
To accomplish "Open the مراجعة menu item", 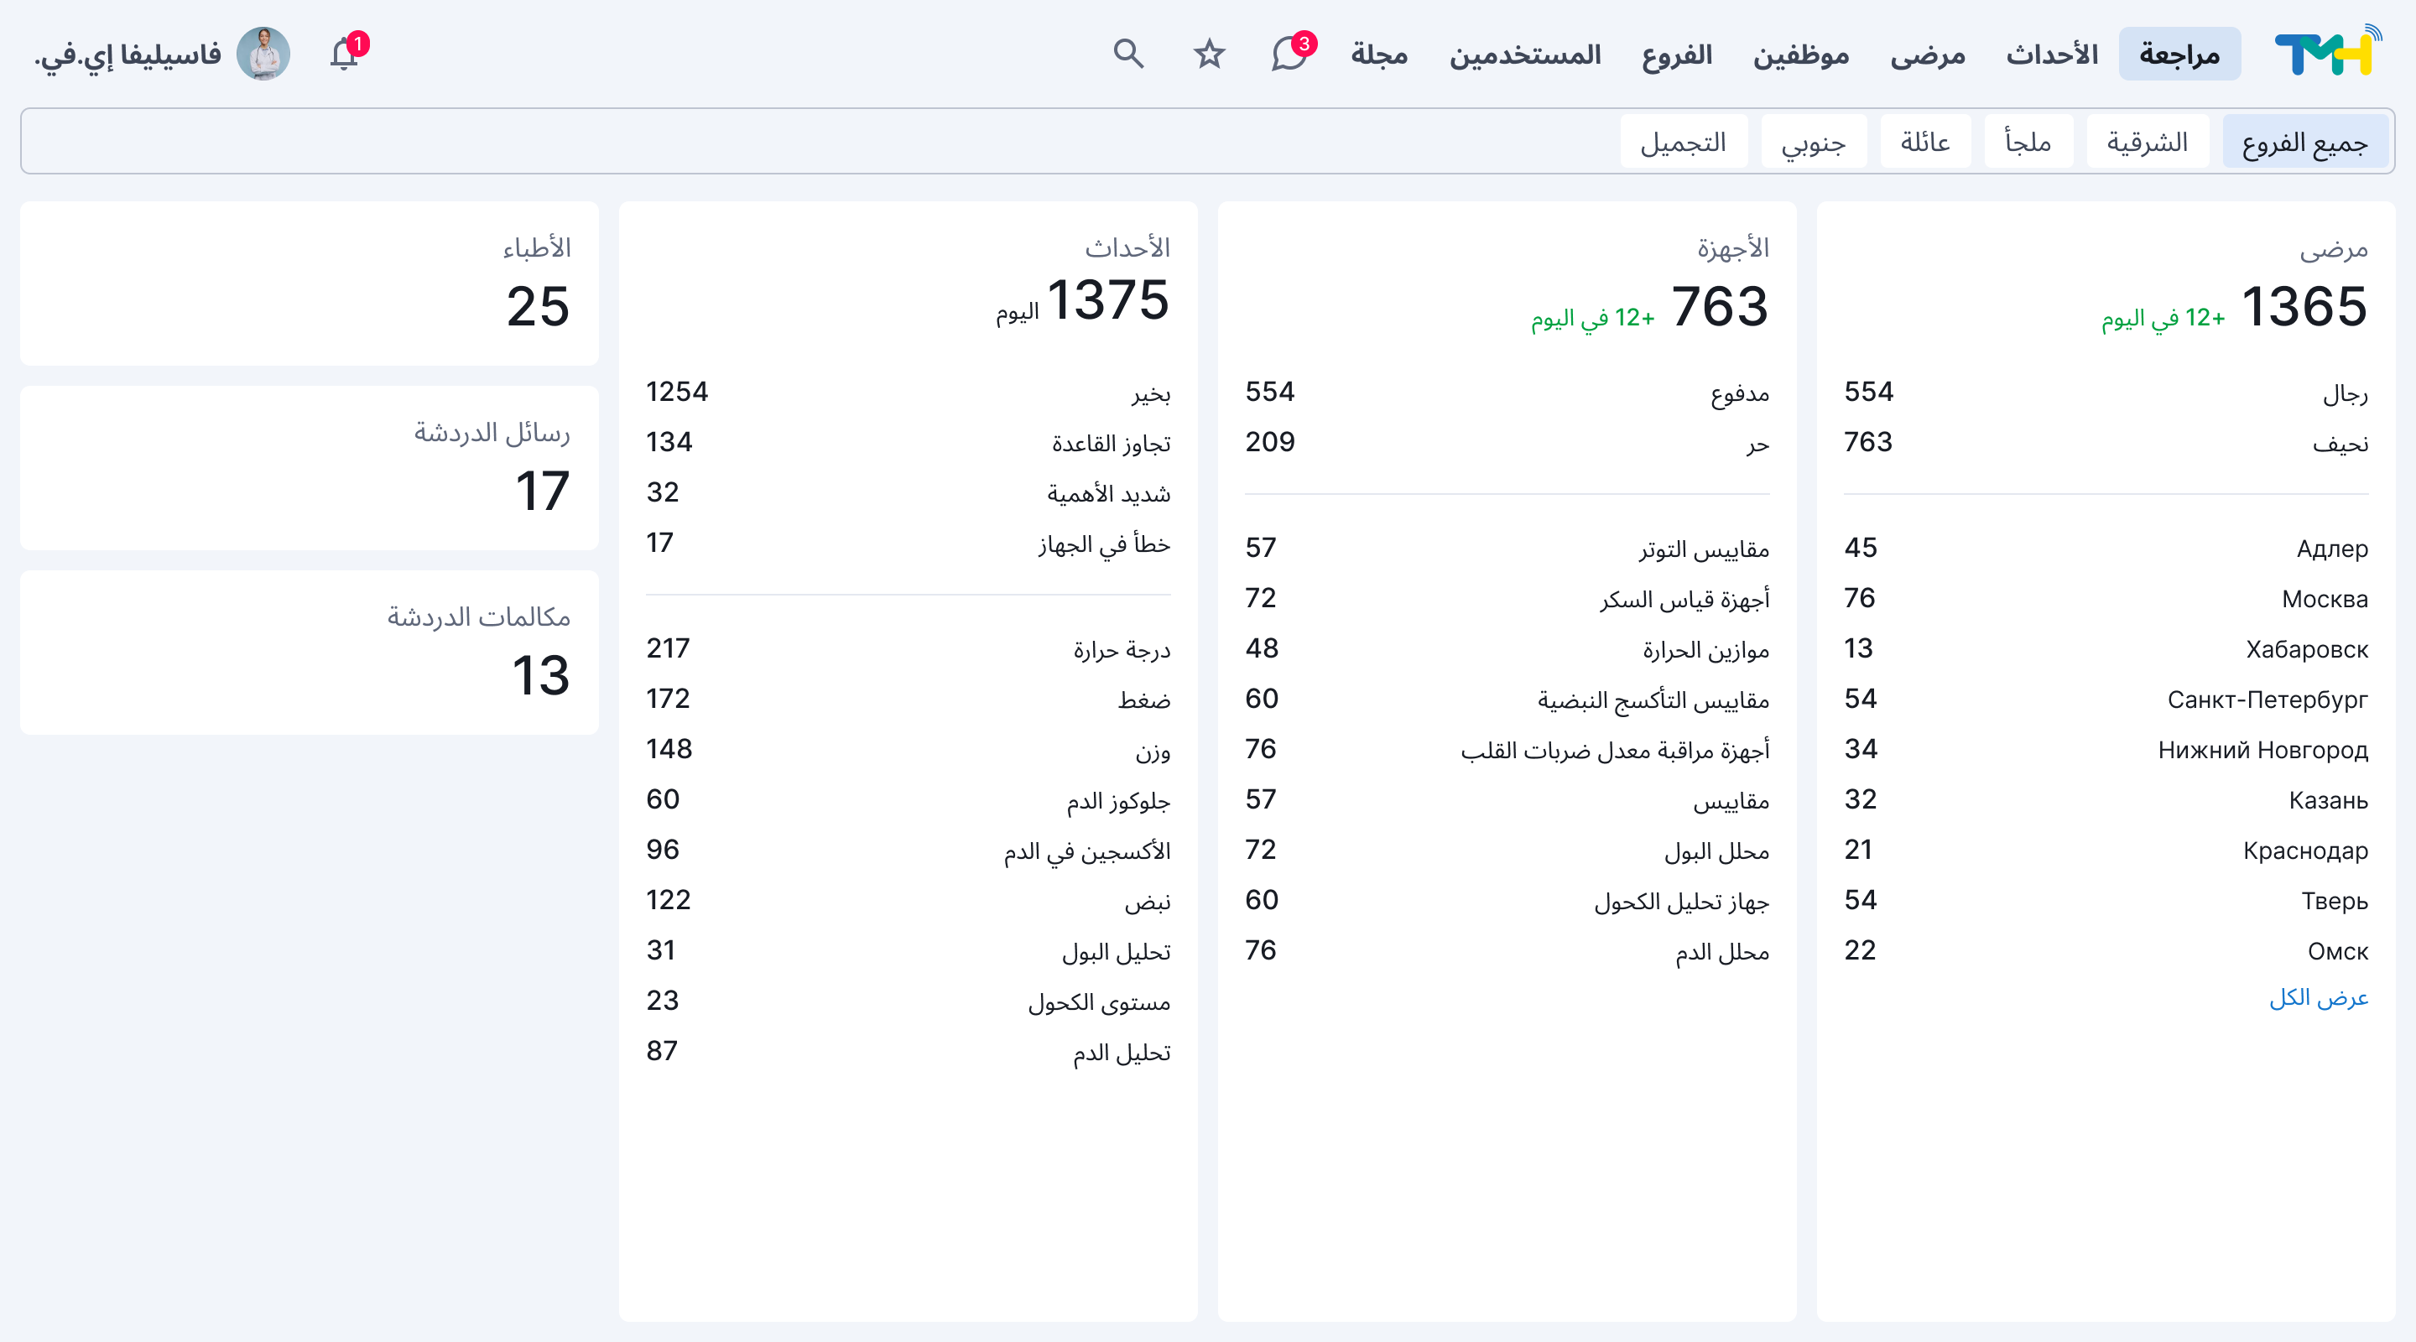I will (x=2179, y=55).
